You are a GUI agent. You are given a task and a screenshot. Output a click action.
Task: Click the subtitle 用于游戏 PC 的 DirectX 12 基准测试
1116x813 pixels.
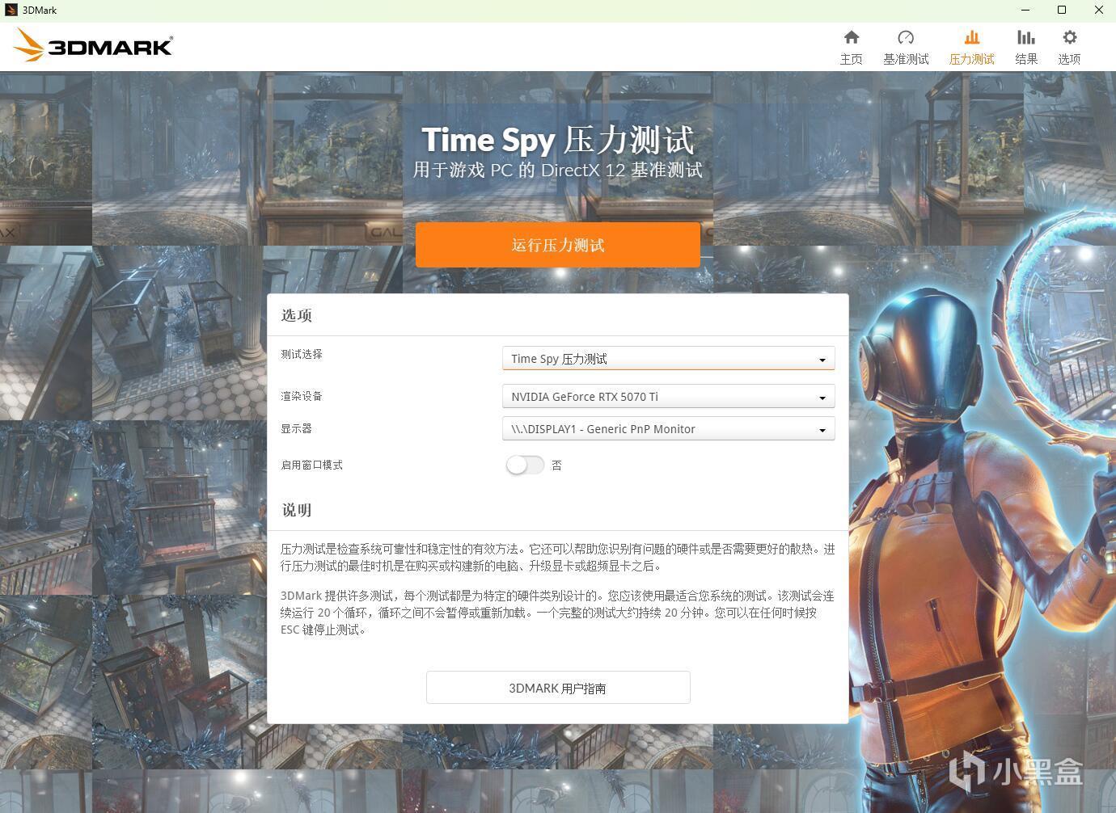[558, 170]
